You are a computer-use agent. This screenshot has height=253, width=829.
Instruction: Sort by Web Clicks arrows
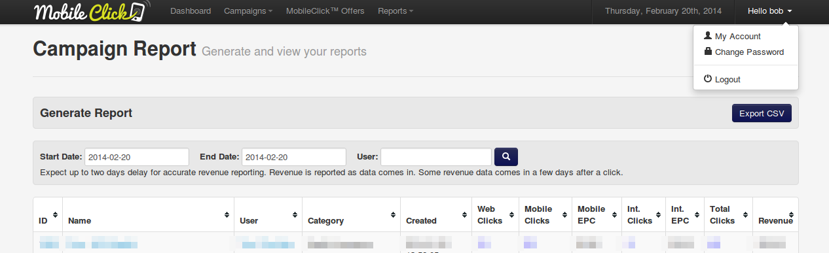(511, 215)
